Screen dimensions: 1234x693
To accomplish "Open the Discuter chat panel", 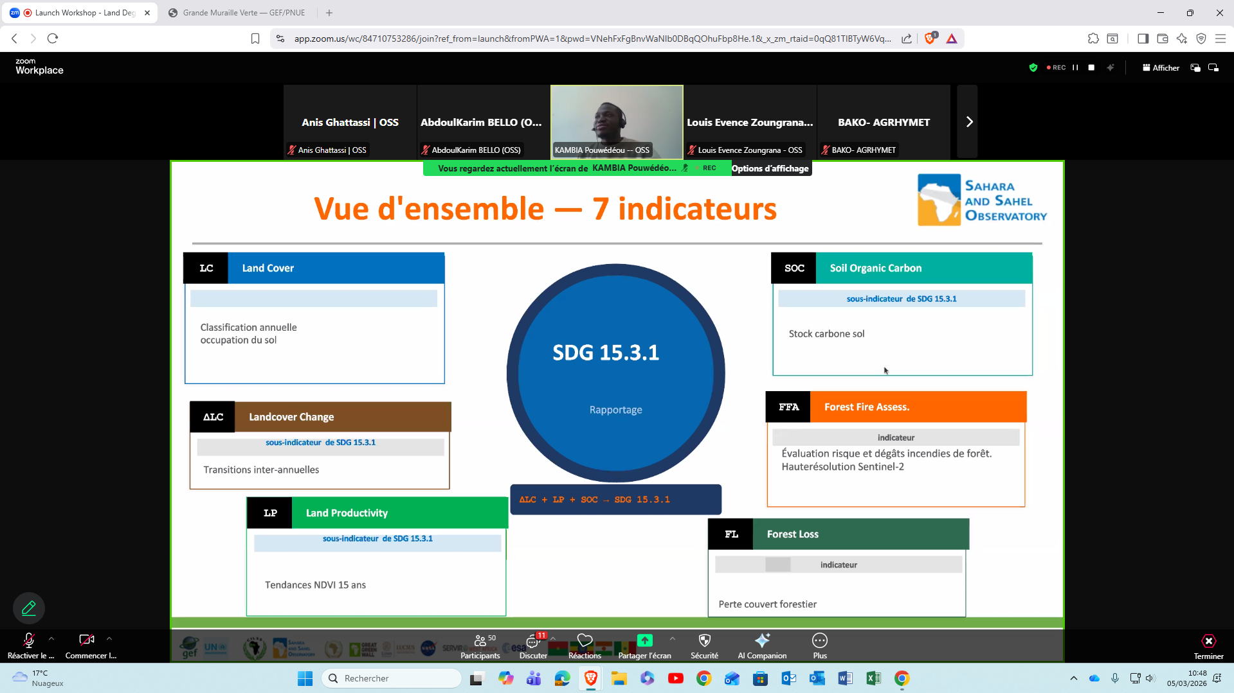I will click(x=533, y=645).
